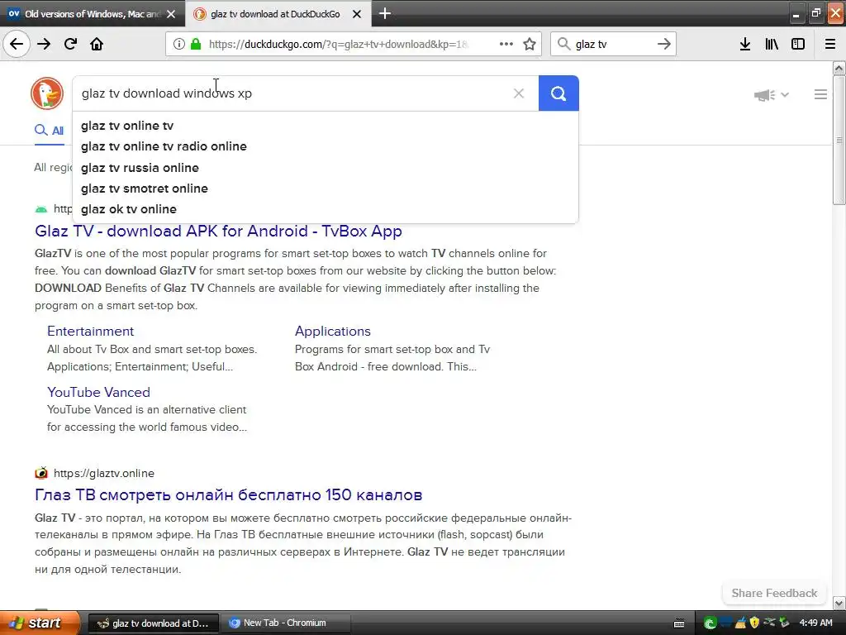Click the vertical scrollbar thumb
This screenshot has height=635, width=846.
(x=839, y=140)
